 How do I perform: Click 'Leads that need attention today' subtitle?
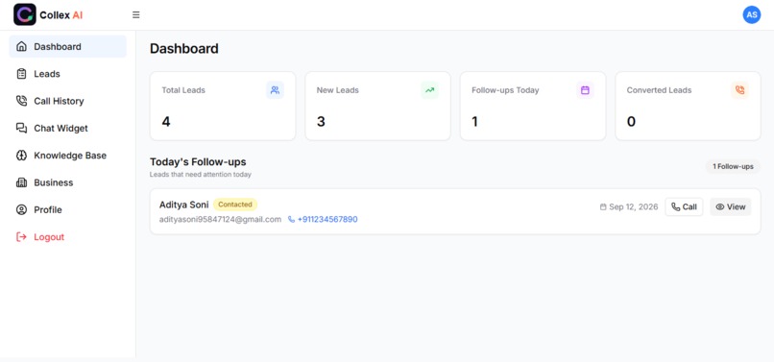(201, 175)
